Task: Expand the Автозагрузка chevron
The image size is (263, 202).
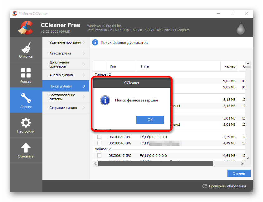Action: click(x=84, y=53)
